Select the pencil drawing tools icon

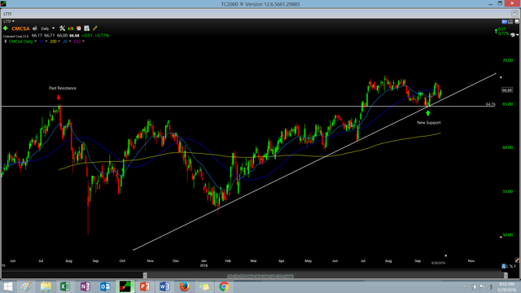95,28
